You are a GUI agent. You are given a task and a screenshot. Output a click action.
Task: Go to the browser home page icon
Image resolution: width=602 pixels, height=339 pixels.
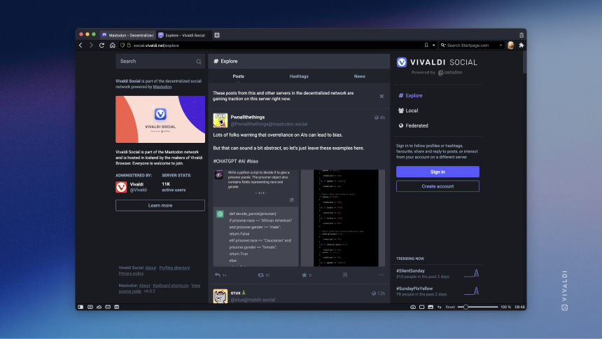coord(112,46)
